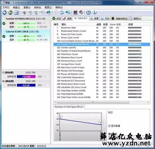Click the blue arrows toolbar icon beside the report icon
The height and width of the screenshot is (149, 155).
pos(62,13)
